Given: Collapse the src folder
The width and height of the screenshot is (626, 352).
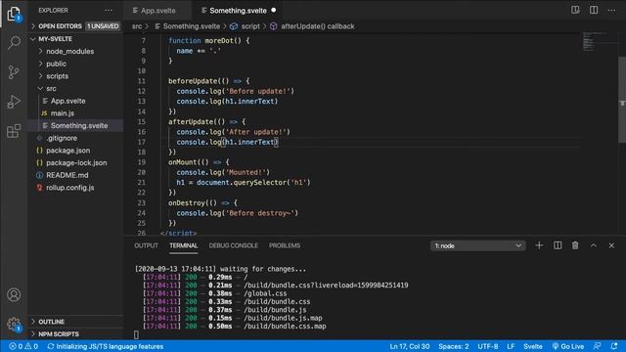Looking at the screenshot, I should pos(76,88).
